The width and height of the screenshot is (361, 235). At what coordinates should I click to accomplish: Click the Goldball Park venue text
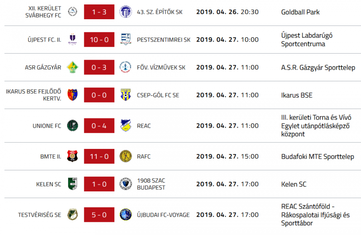300,12
